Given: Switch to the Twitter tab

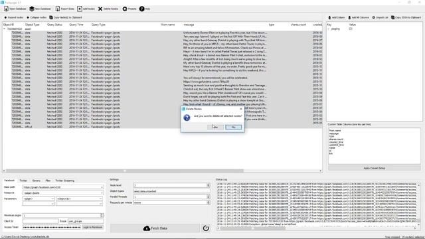Looking at the screenshot, I should point(23,181).
